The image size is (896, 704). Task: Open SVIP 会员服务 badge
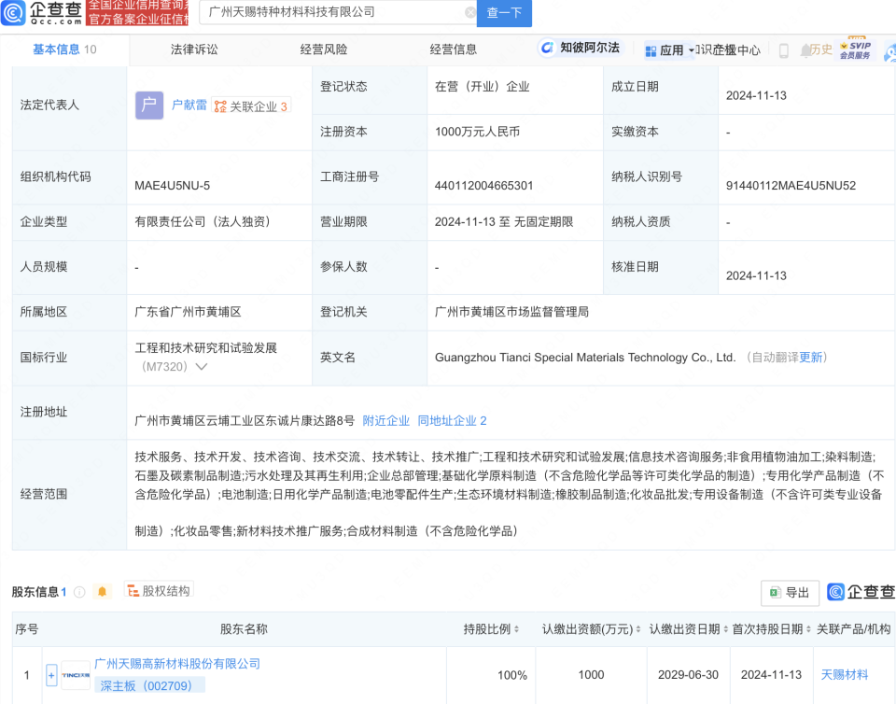coord(855,49)
